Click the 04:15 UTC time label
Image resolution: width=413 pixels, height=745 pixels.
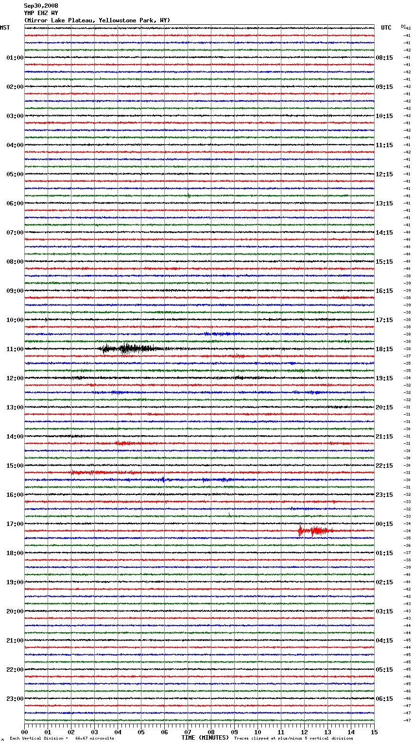pos(384,641)
